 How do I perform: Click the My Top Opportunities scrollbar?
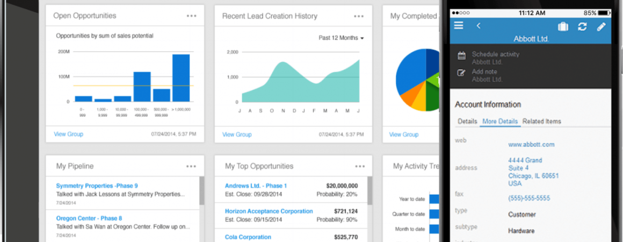pyautogui.click(x=370, y=191)
